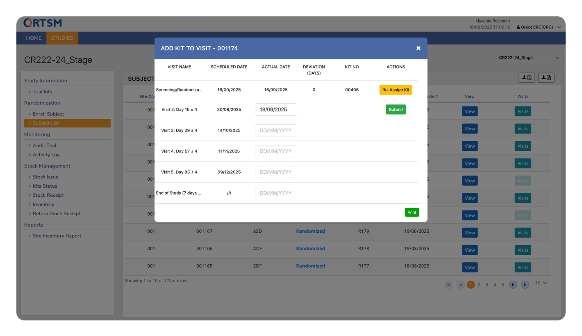Open the STUDIES tab
This screenshot has width=582, height=336.
[62, 38]
